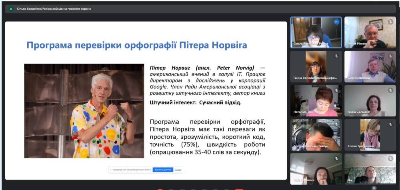This screenshot has width=400, height=190.
Task: Click the participant count badge at bottom right
Action: [374, 188]
